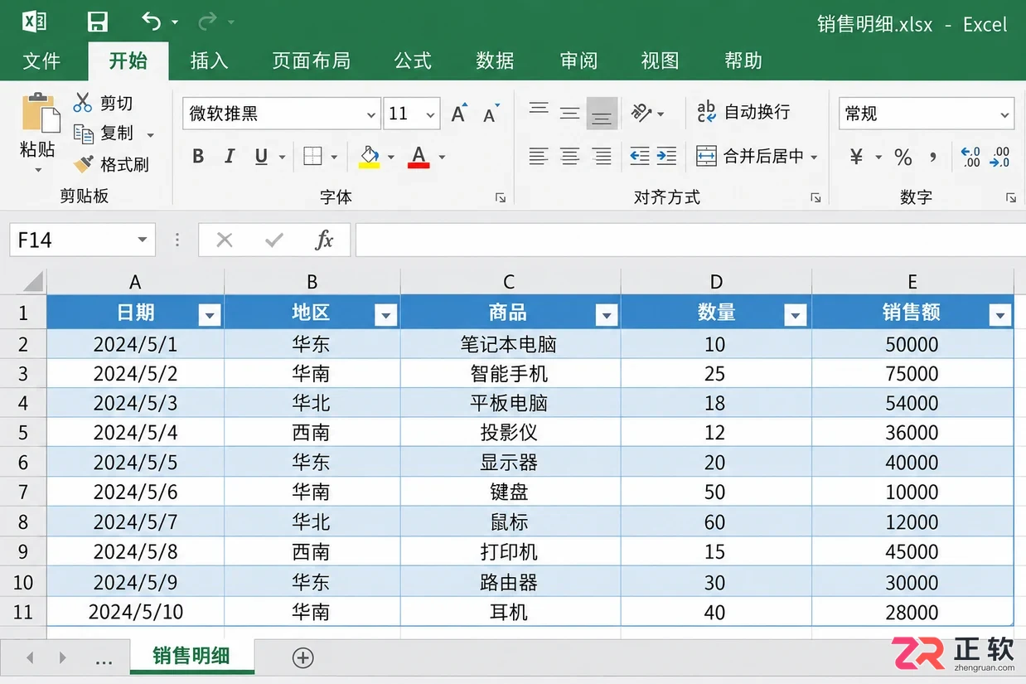This screenshot has height=684, width=1026.
Task: Select column C header
Action: 510,282
